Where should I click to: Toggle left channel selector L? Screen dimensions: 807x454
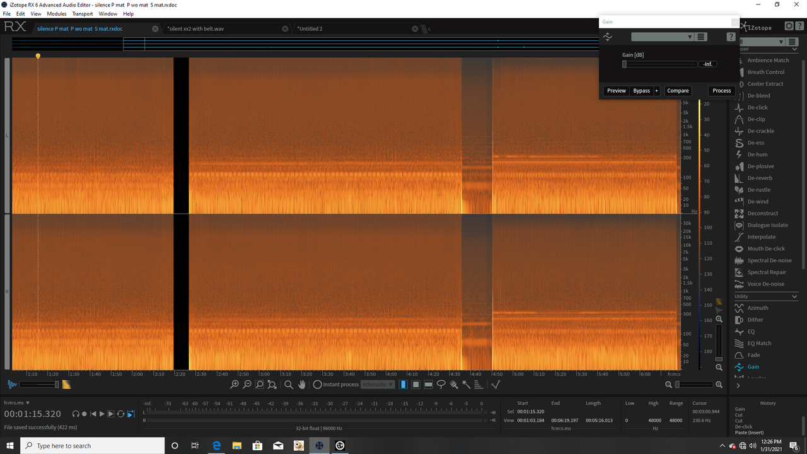click(x=7, y=136)
